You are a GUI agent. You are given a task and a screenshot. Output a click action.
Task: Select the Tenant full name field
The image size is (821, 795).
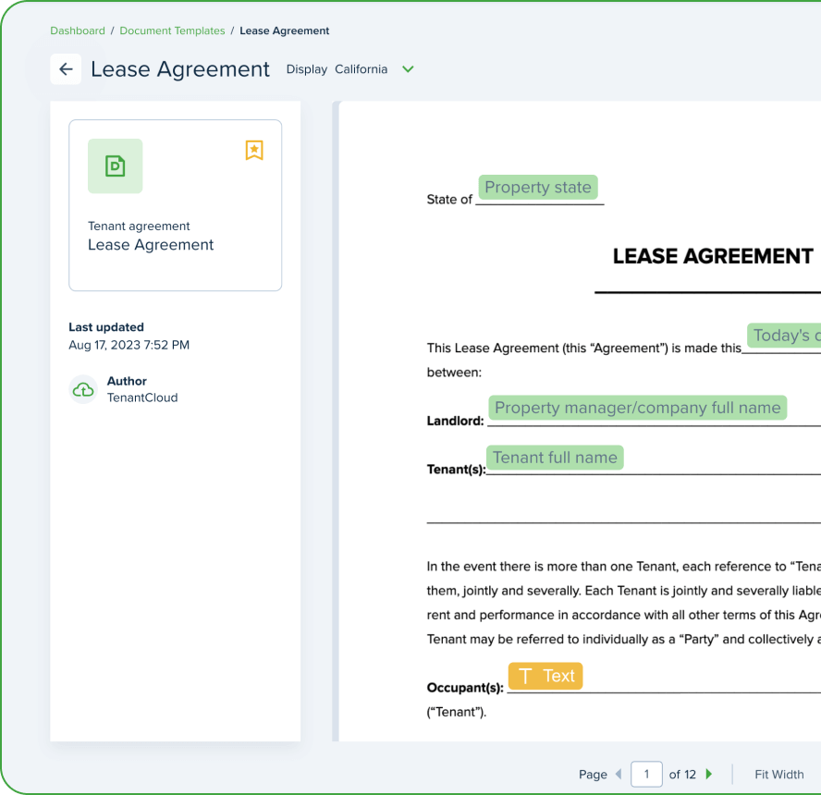click(555, 457)
